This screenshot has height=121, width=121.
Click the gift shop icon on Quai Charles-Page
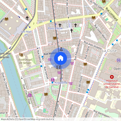(x=30, y=95)
